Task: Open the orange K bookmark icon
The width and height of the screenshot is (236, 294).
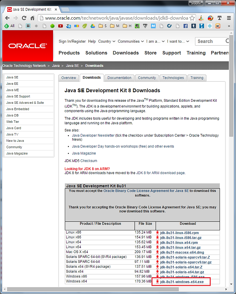Action: 218,26
